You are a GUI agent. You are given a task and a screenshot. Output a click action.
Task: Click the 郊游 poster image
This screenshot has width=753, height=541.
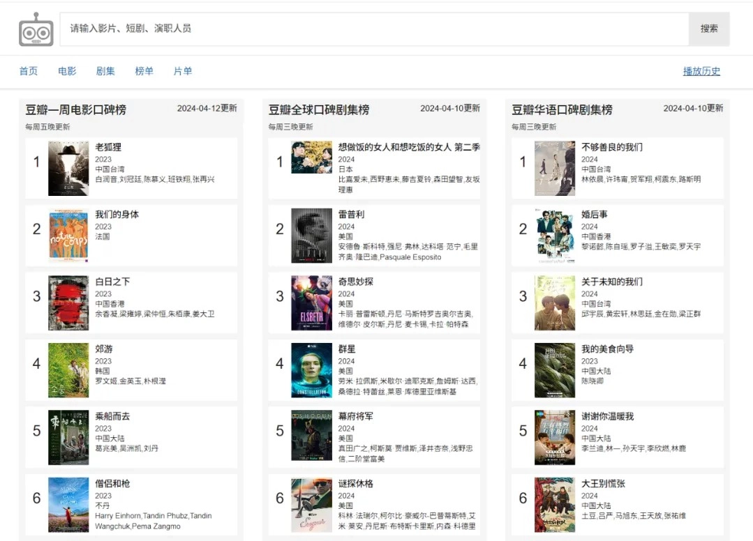[x=68, y=370]
